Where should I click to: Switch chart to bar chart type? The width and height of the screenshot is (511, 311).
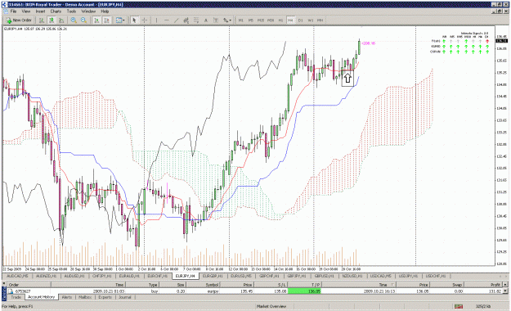(42, 20)
